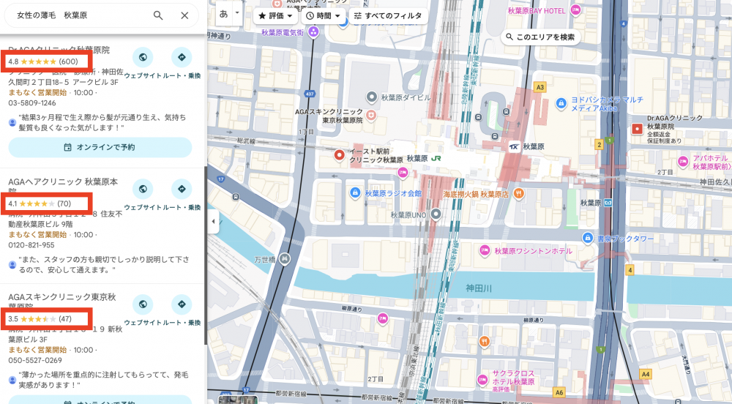Screen dimensions: 732x404
Task: Click the search magnifier icon
Action: coord(158,15)
